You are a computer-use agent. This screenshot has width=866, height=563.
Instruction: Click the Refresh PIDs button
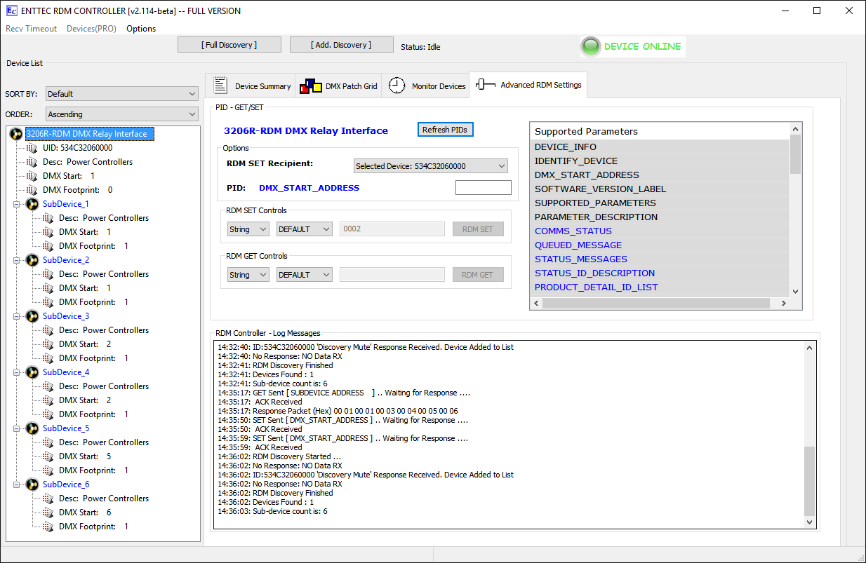click(x=445, y=130)
